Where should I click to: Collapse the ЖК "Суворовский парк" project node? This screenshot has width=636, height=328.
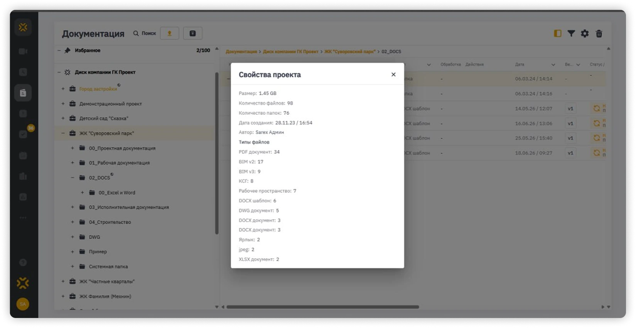coord(63,133)
